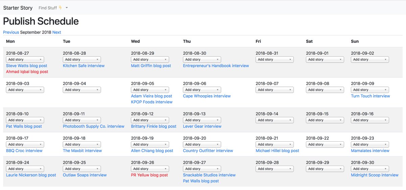
Task: Open Snackable Studios interview
Action: (209, 175)
